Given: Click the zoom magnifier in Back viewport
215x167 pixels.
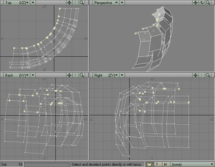Looking at the screenshot, I should [82, 75].
